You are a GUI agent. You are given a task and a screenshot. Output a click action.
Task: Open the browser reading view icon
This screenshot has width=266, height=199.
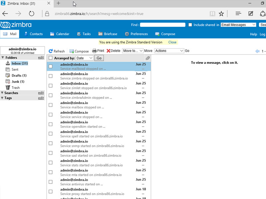(212, 14)
